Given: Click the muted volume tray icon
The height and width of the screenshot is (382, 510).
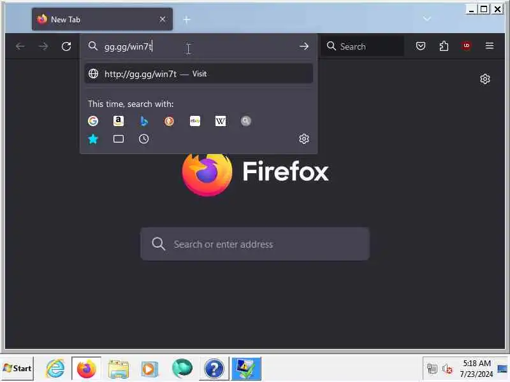Looking at the screenshot, I should pyautogui.click(x=448, y=369).
